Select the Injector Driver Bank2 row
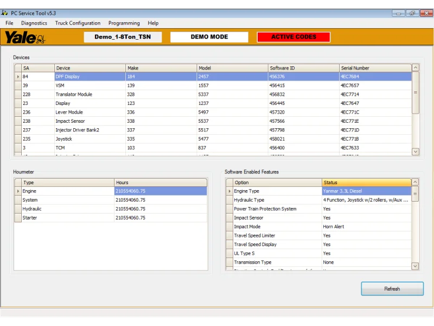The image size is (434, 326). click(213, 130)
